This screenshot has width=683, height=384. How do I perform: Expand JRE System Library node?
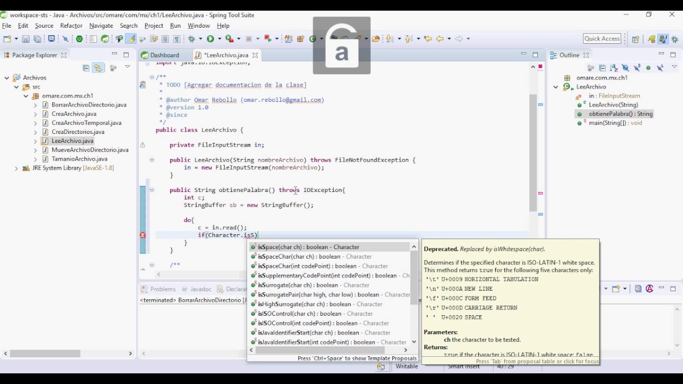pyautogui.click(x=17, y=168)
